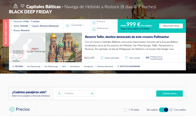This screenshot has height=116, width=196.
Task: Toggle the Sin vuelos / Con vuelos switch
Action: click(x=164, y=110)
